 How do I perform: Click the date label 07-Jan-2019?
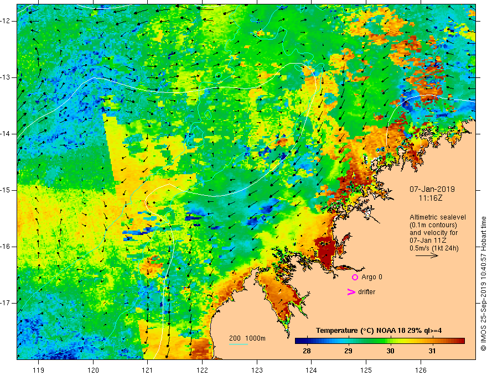pos(432,189)
